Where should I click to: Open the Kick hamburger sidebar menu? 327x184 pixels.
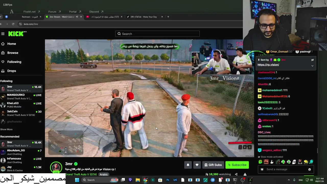(3, 34)
